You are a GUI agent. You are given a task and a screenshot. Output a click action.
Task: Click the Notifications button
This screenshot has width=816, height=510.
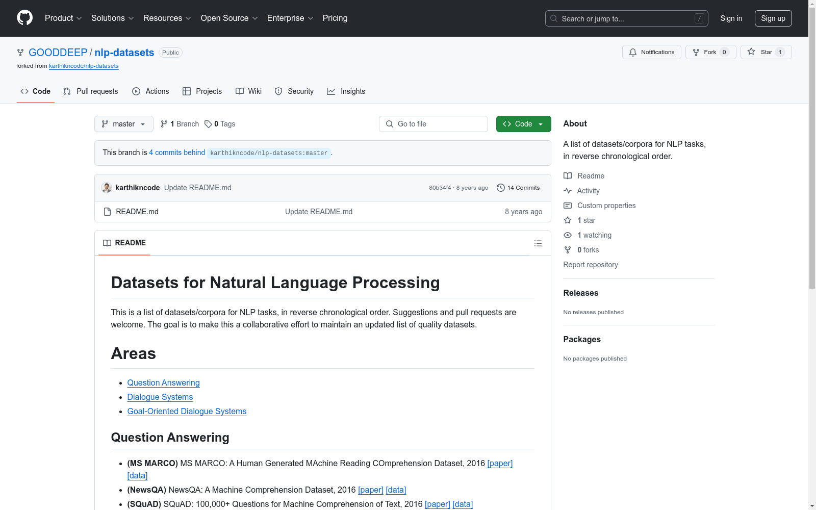coord(652,52)
